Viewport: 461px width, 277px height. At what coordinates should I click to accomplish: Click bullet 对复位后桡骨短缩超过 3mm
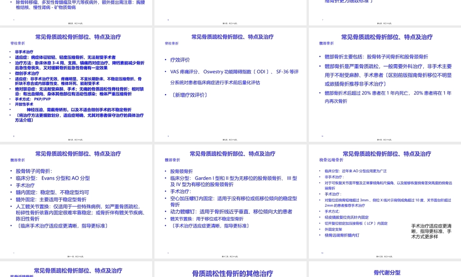[x=388, y=203]
